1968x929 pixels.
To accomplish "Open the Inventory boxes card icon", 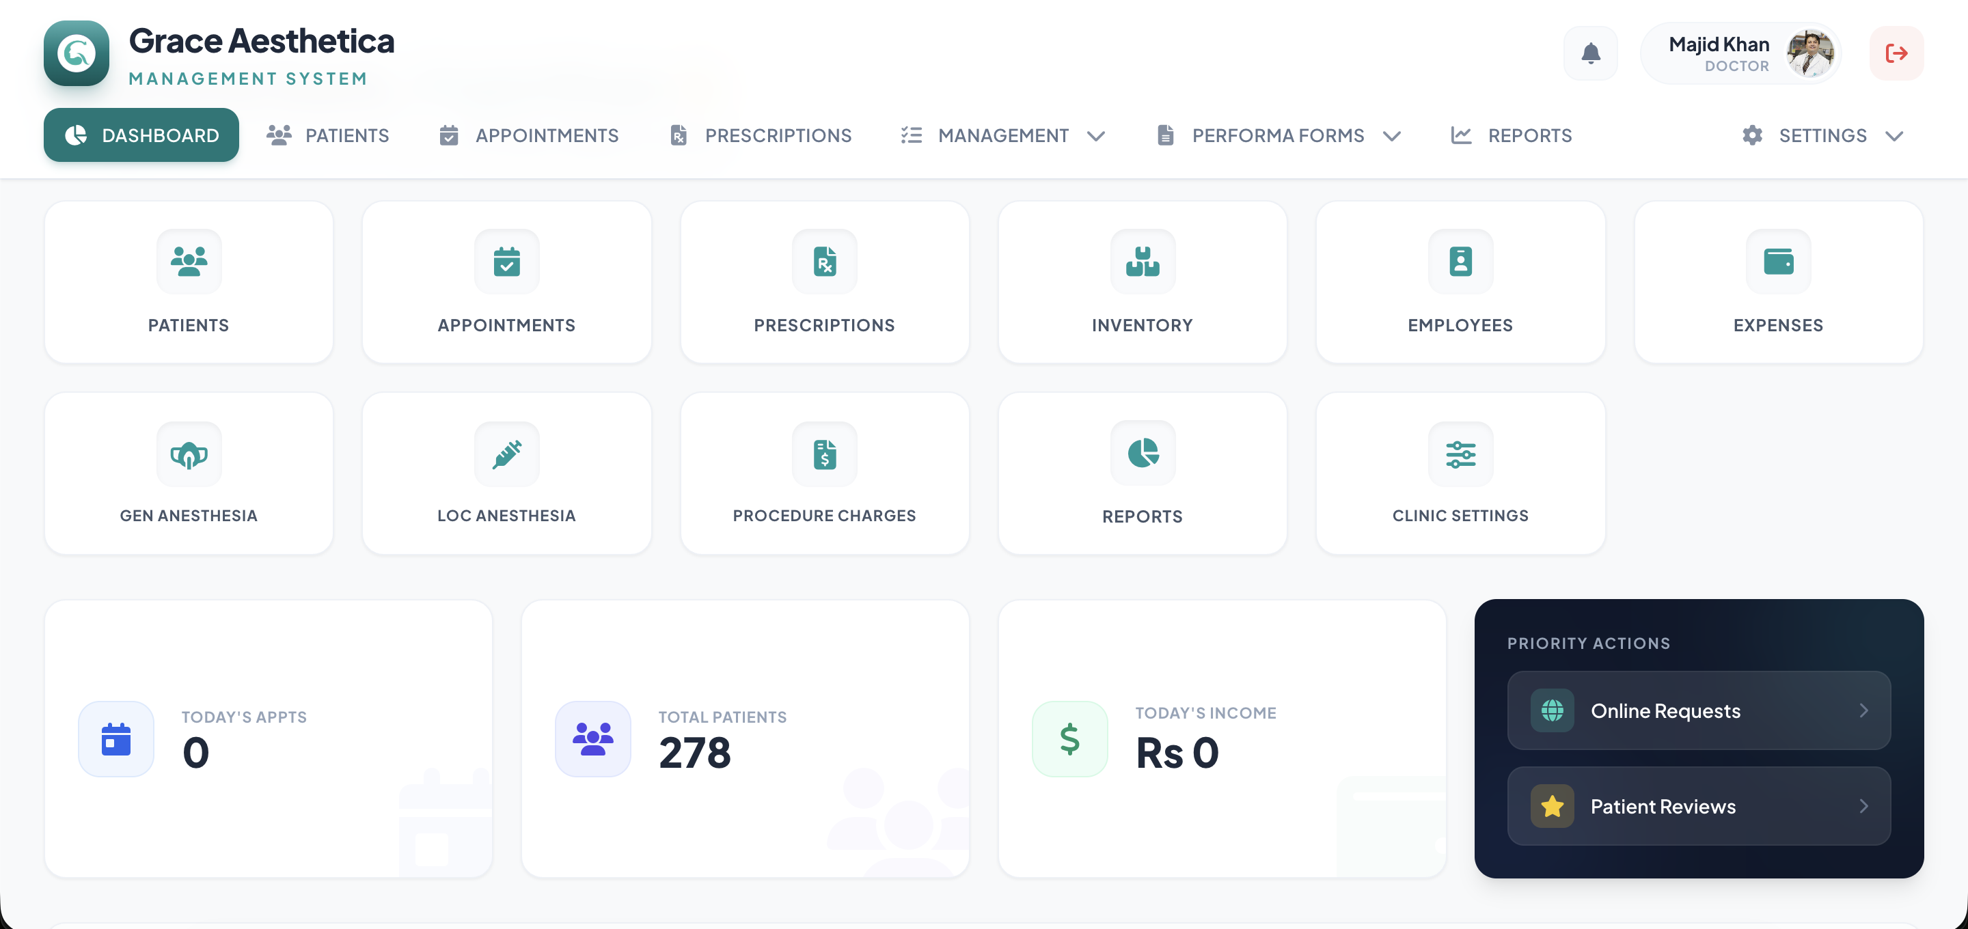I will click(1142, 261).
